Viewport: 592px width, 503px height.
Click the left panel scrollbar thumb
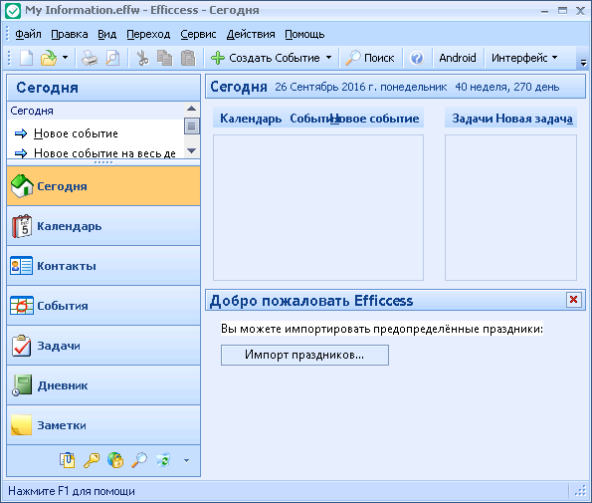(192, 126)
